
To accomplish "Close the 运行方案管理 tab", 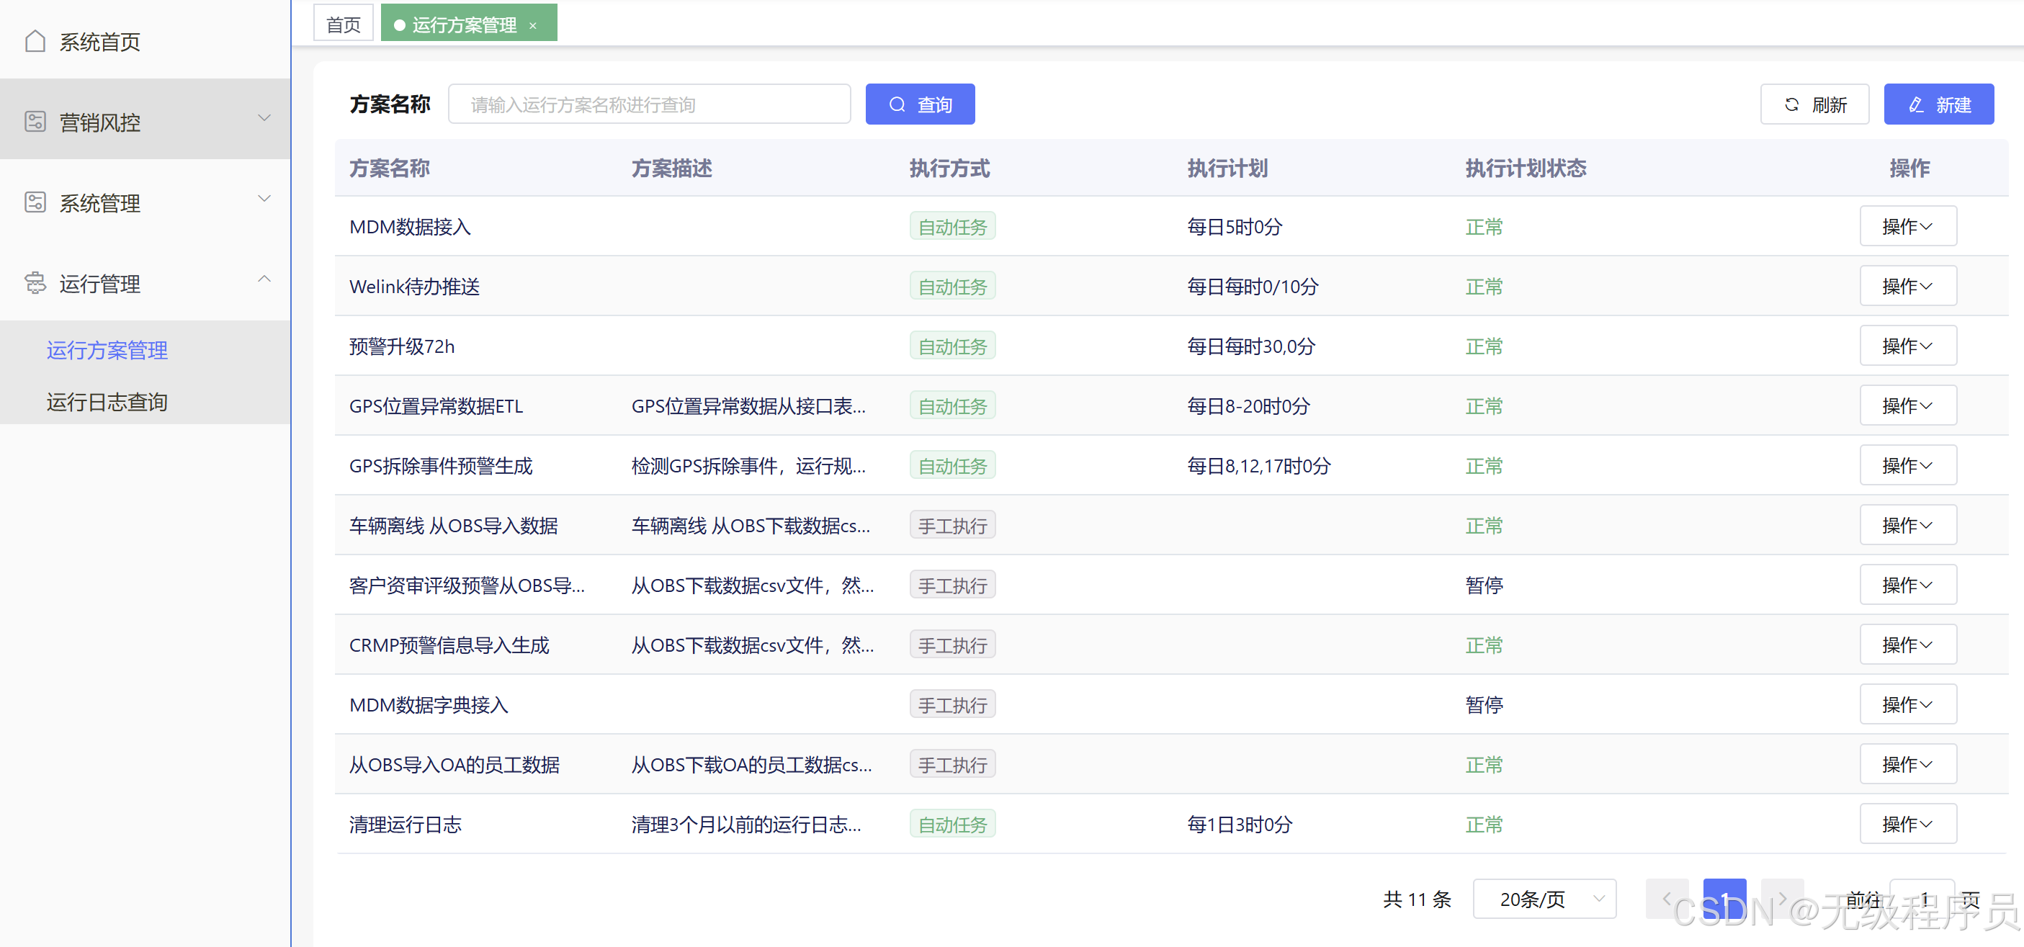I will pos(533,25).
